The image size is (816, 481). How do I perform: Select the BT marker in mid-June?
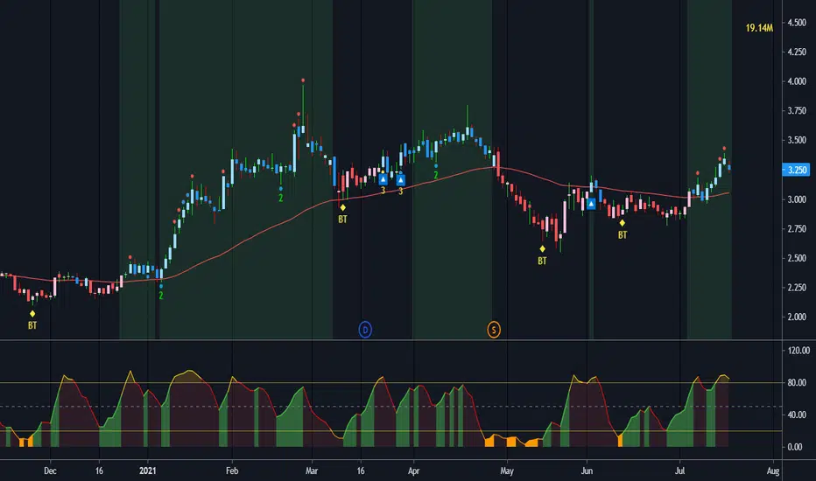[x=623, y=229]
